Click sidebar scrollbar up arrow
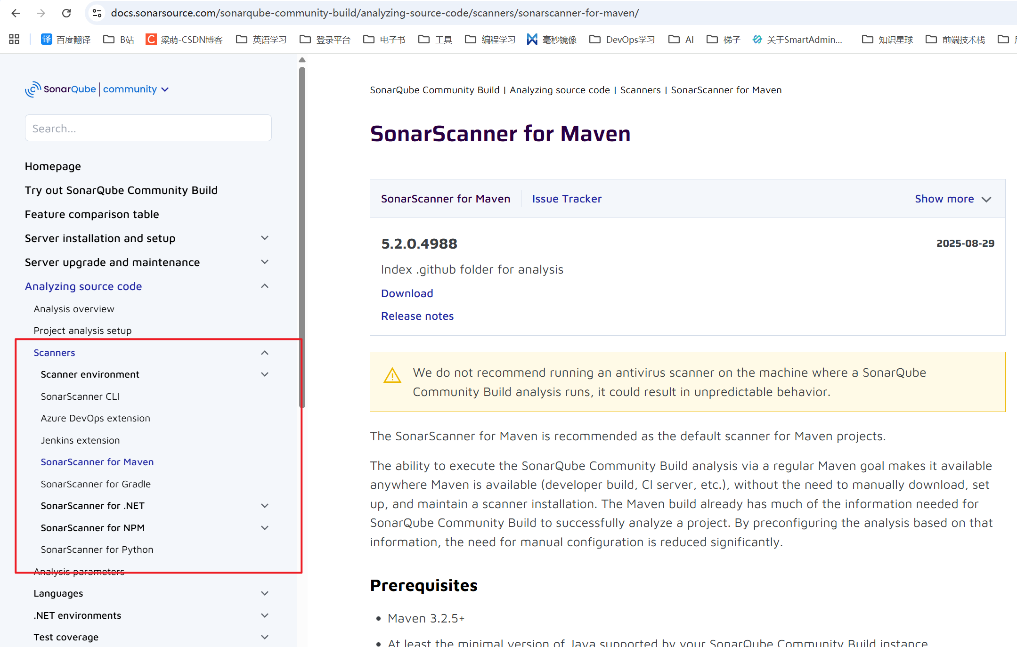Viewport: 1017px width, 647px height. pyautogui.click(x=302, y=60)
